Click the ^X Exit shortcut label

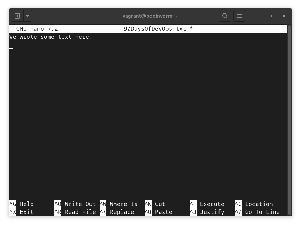click(21, 212)
